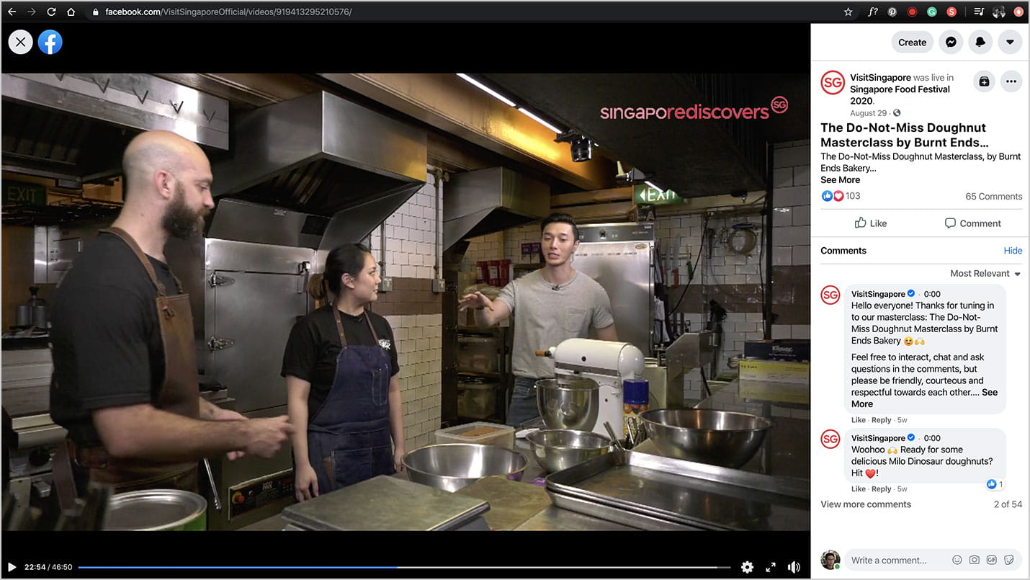Image resolution: width=1030 pixels, height=580 pixels.
Task: Open the browser home page icon
Action: 71,12
